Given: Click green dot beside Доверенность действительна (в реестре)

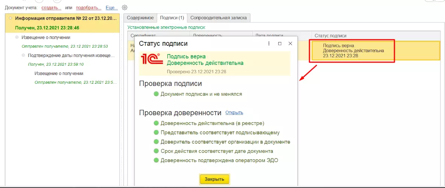Looking at the screenshot, I should (156, 123).
